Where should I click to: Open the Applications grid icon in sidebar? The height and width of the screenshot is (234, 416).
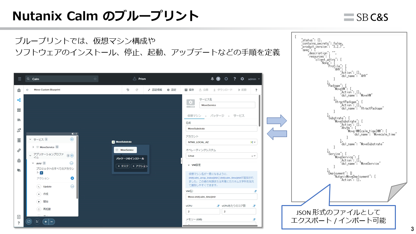[x=19, y=110]
